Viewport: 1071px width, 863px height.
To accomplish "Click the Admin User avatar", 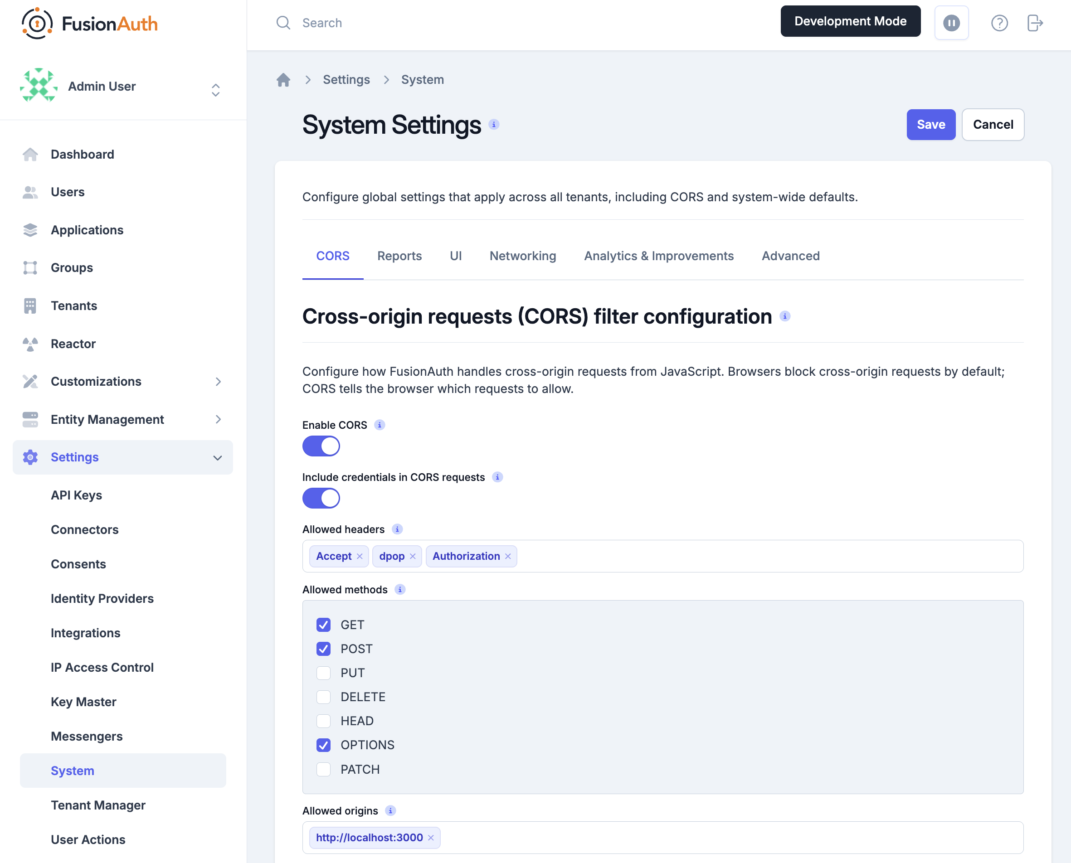I will [x=39, y=86].
